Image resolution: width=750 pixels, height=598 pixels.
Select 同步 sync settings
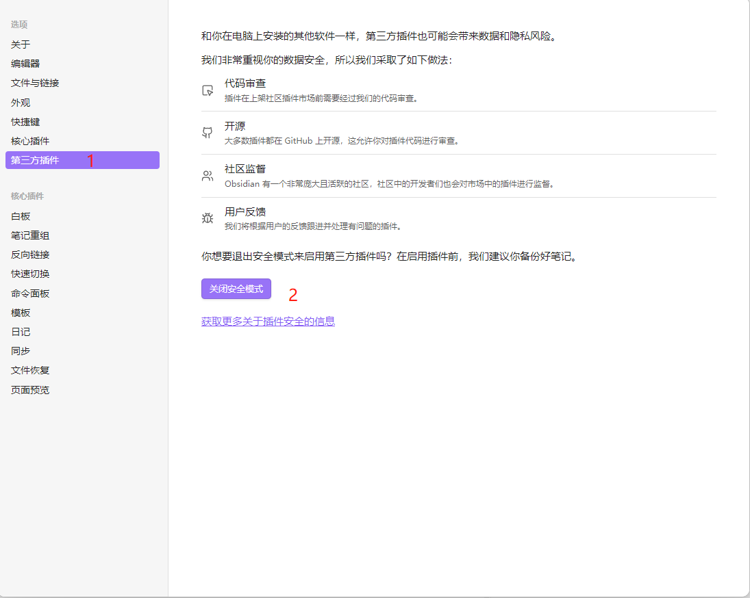click(21, 351)
